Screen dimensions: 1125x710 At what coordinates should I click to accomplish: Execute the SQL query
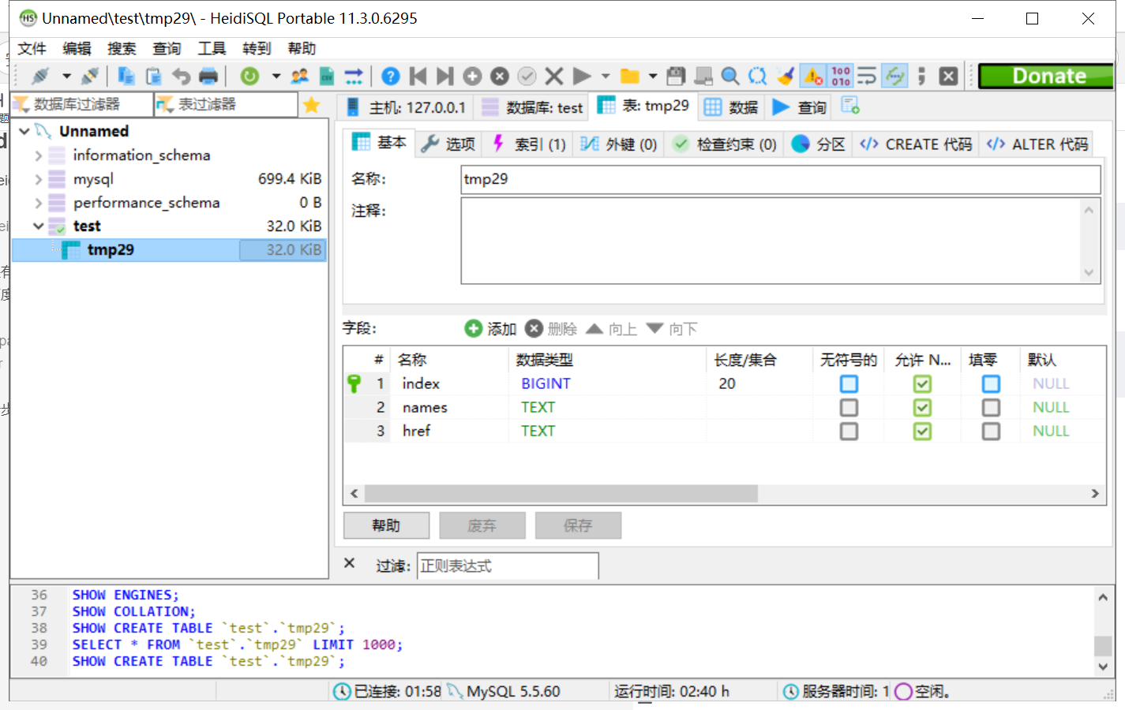pyautogui.click(x=582, y=75)
